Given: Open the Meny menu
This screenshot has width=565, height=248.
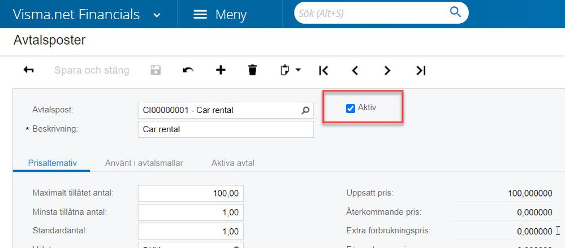Looking at the screenshot, I should tap(220, 15).
